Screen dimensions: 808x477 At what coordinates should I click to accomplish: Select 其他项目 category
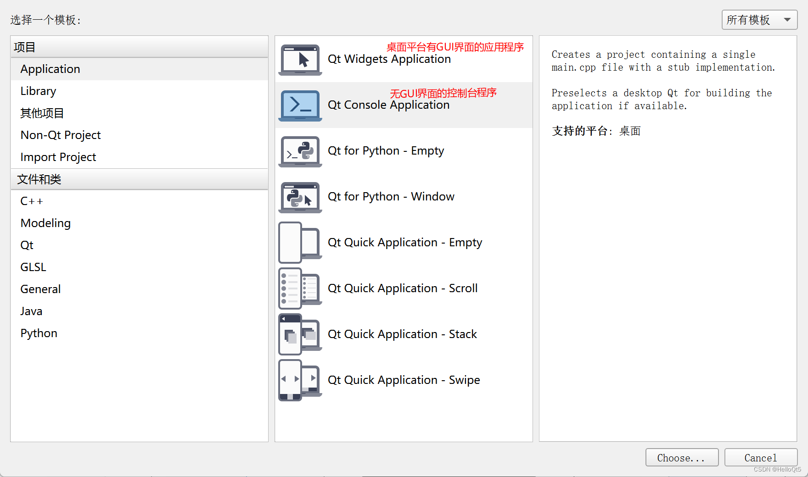[139, 113]
